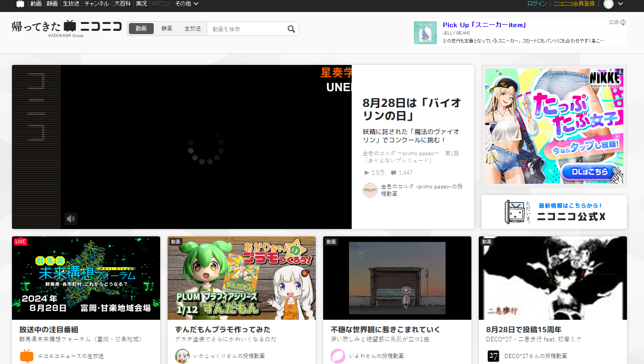Image resolution: width=644 pixels, height=364 pixels.
Task: Select the 動画 search mode toggle
Action: click(x=141, y=29)
